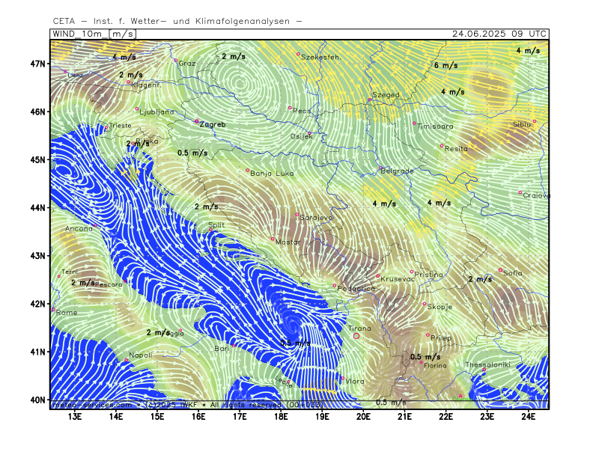
Task: Click the Pristina city label
Action: click(428, 275)
